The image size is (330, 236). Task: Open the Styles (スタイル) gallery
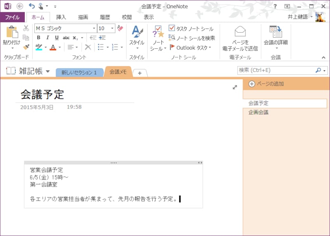tap(137, 38)
